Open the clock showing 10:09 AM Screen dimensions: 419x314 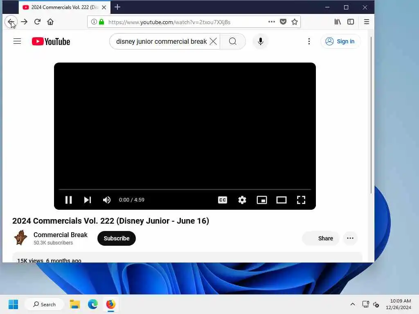click(x=399, y=304)
